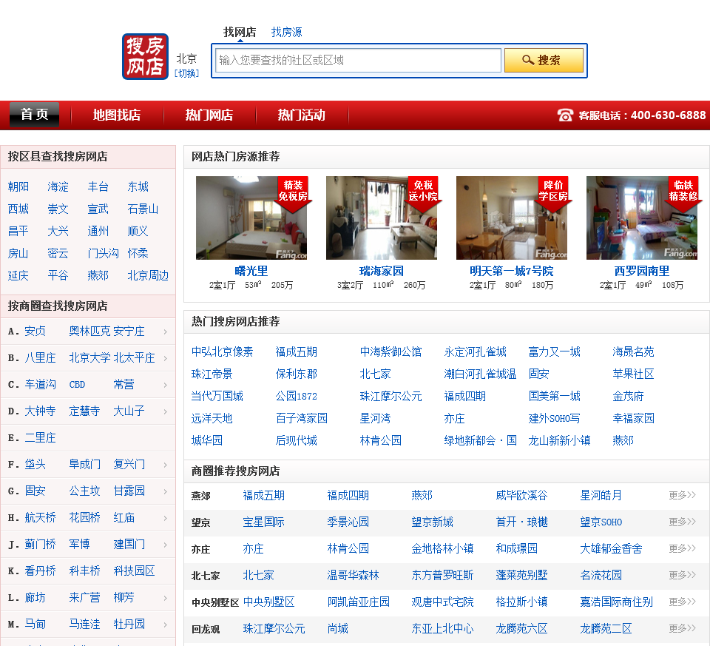Click the 西罗园南里 title link

coord(642,271)
